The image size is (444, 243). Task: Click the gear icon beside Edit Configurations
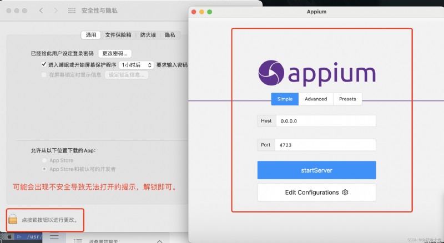pos(345,193)
